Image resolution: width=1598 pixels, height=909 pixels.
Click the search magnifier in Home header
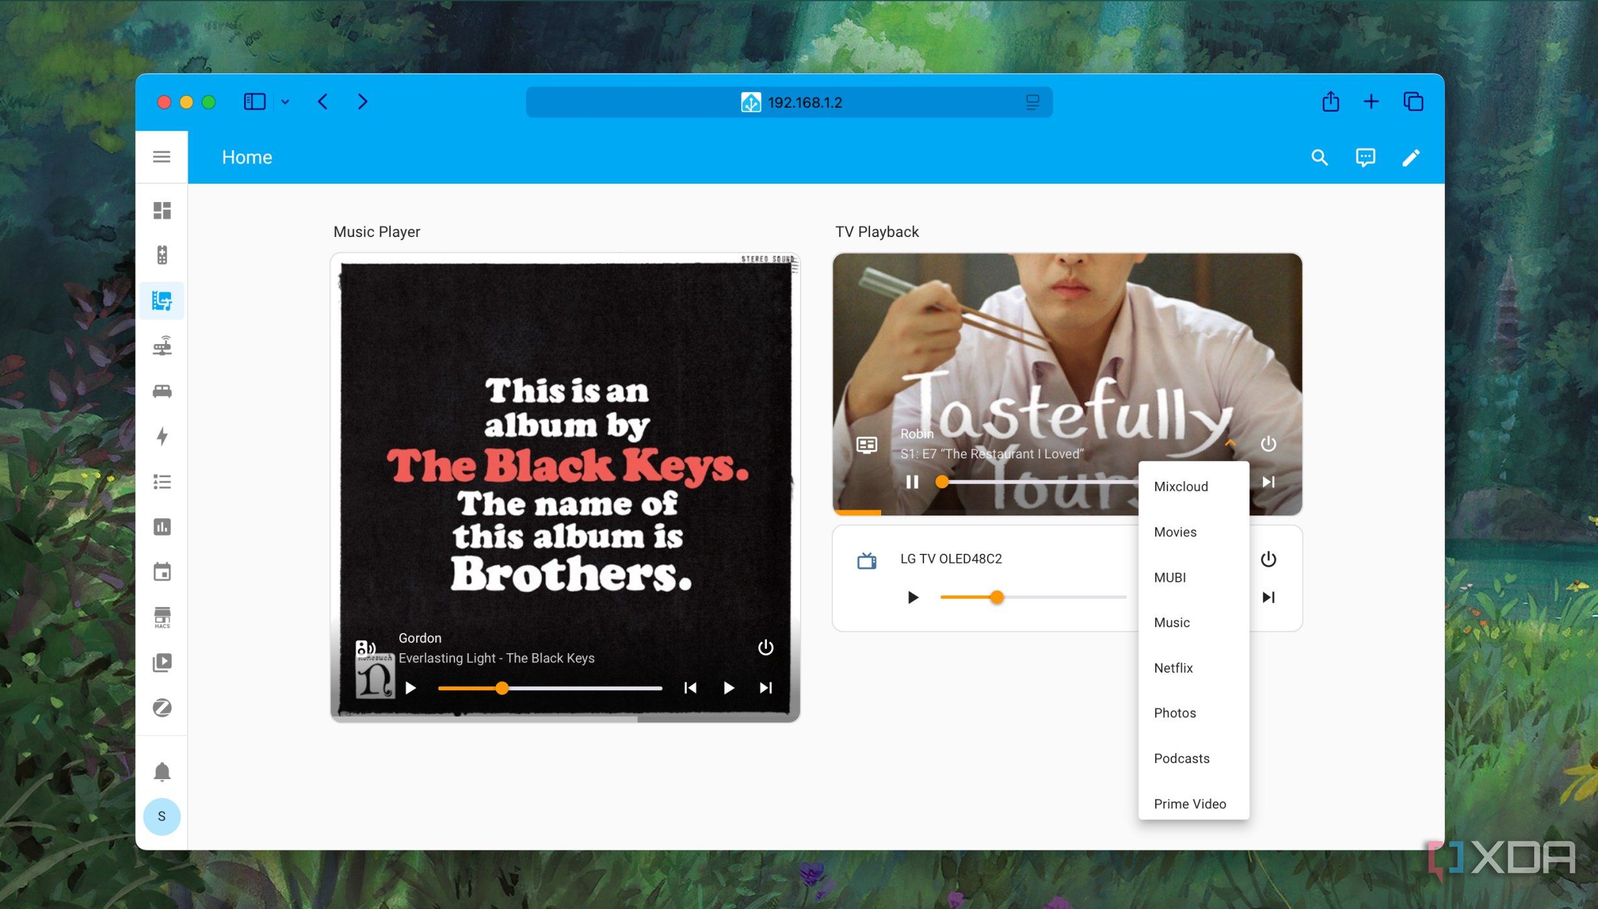point(1319,158)
